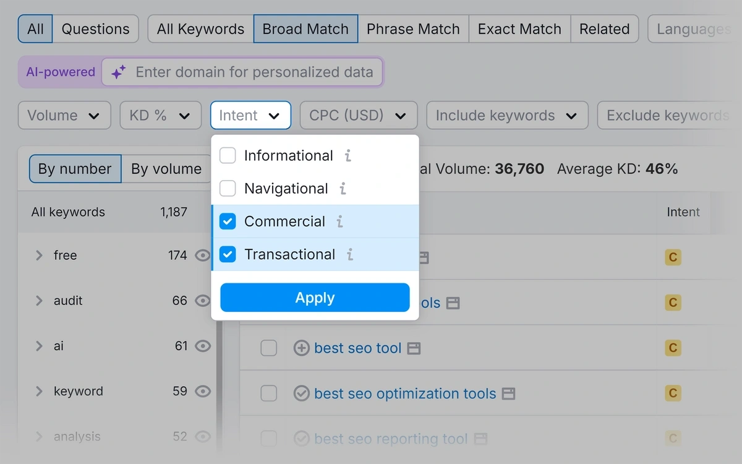The image size is (742, 464).
Task: Open the Volume filter dropdown
Action: pos(64,116)
